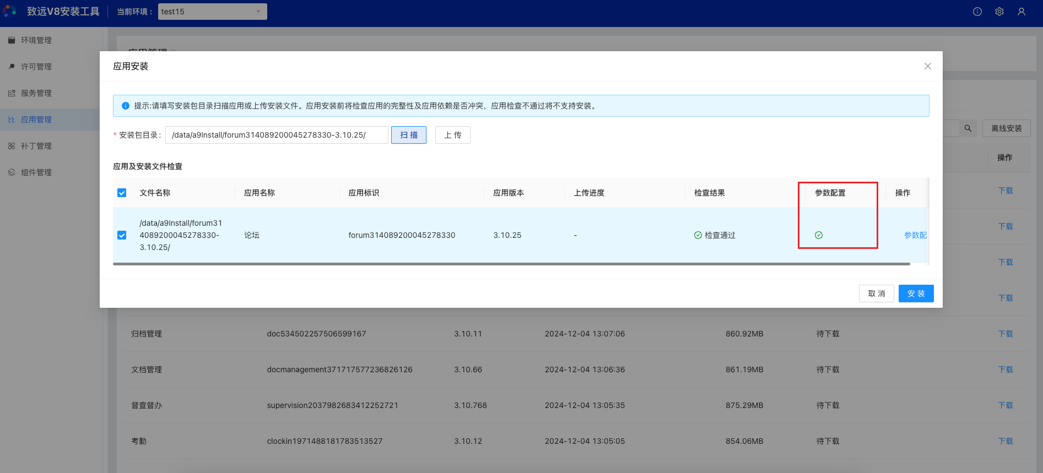The width and height of the screenshot is (1043, 473).
Task: Click the blue 安装 button
Action: click(916, 293)
